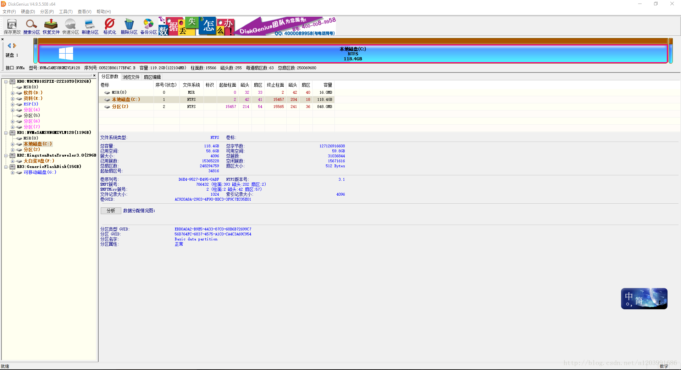This screenshot has height=370, width=681.
Task: Select 可移动磁盘(G:) in the disk tree
Action: [40, 172]
